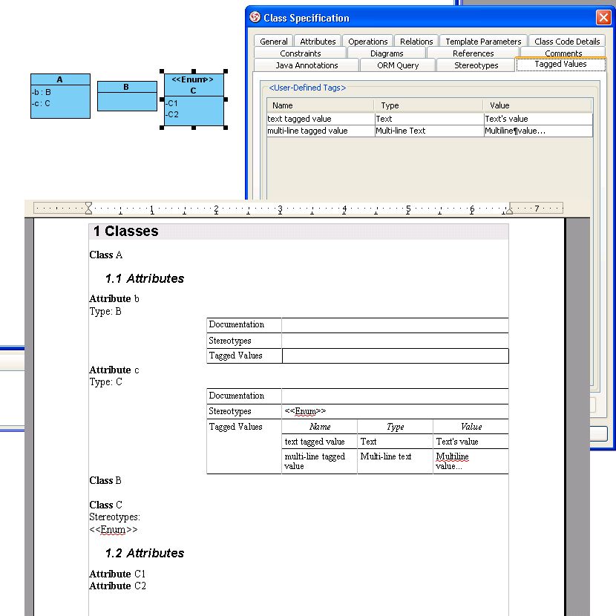Open the Constraints tab

pos(300,53)
